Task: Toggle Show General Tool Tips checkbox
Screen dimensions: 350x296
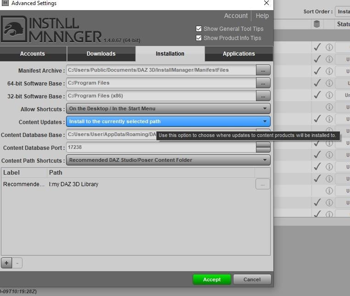Action: tap(199, 29)
